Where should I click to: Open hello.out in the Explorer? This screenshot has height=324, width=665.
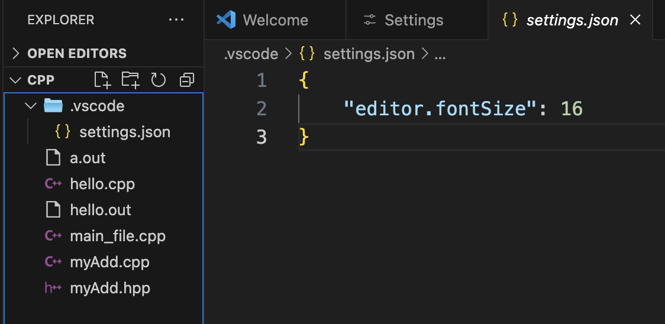[104, 210]
